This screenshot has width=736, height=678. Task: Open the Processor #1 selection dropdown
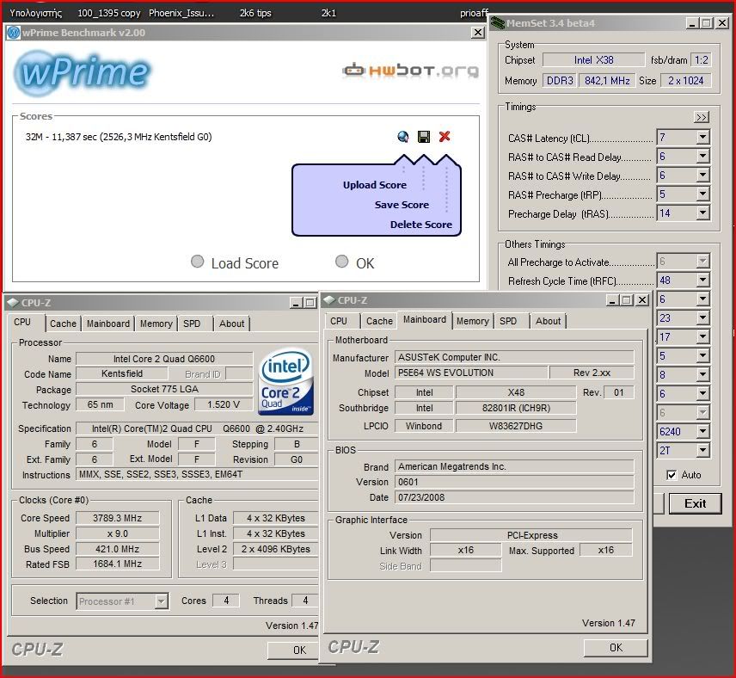coord(161,601)
